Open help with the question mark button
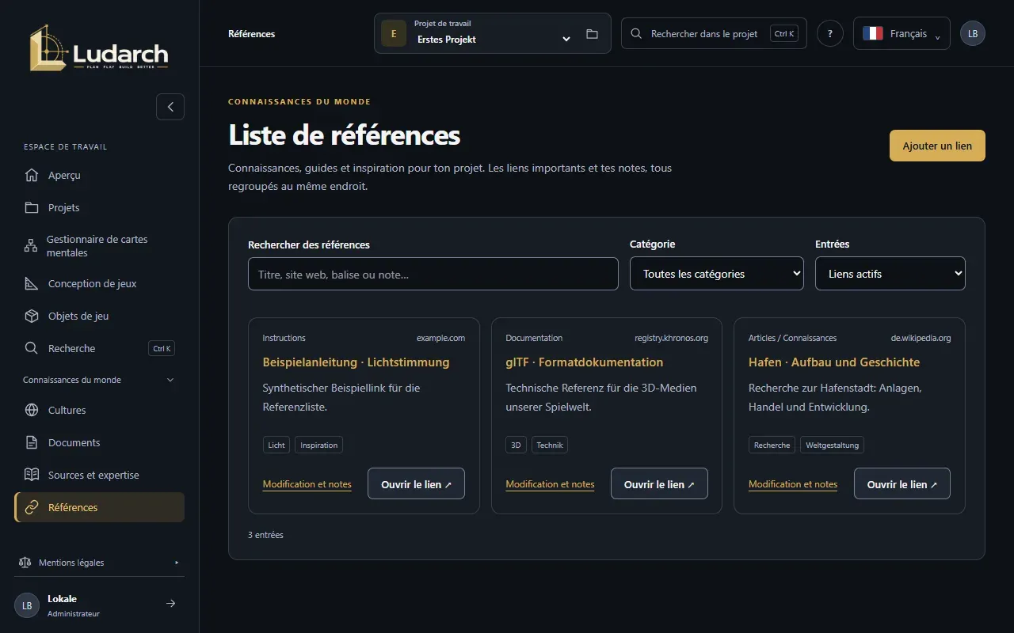The width and height of the screenshot is (1014, 633). tap(830, 33)
